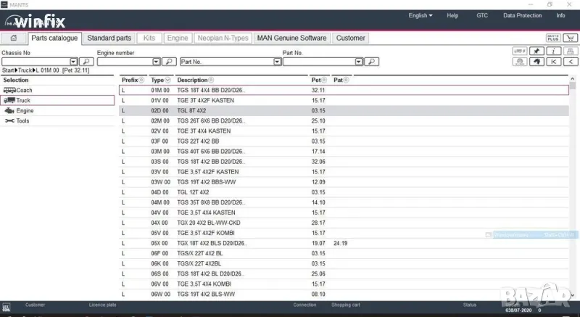Jump to first level icon
The image size is (580, 317).
coord(553,62)
